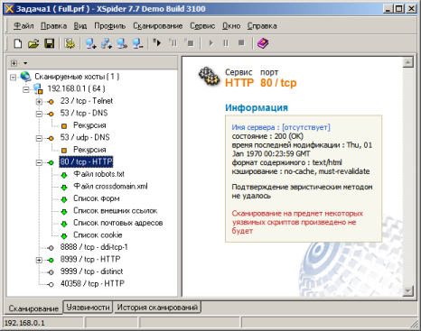This screenshot has width=421, height=331.
Task: Click the gears service icon in the details pane
Action: click(209, 77)
